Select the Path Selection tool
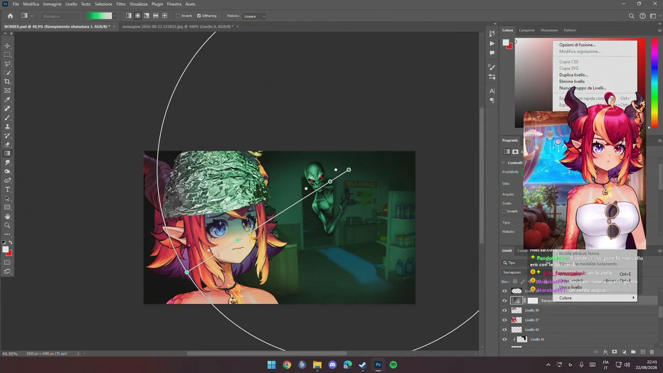The height and width of the screenshot is (373, 663). click(7, 198)
